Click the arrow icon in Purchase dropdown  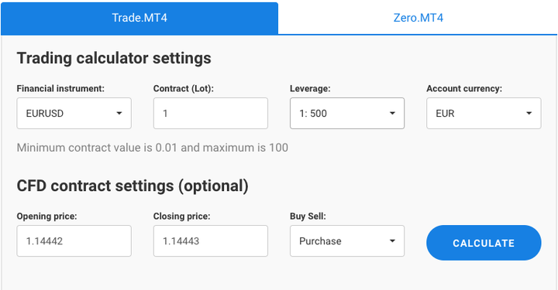point(392,241)
